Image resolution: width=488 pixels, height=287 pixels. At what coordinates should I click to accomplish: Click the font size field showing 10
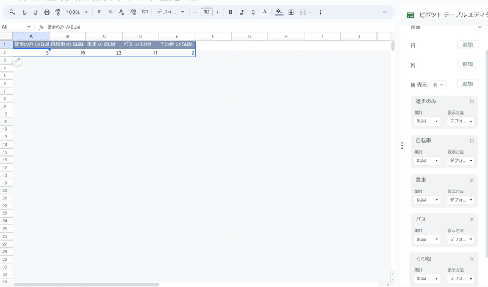tap(207, 12)
